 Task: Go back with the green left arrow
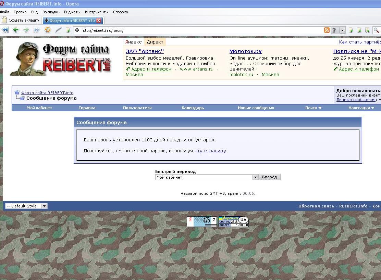coord(16,30)
